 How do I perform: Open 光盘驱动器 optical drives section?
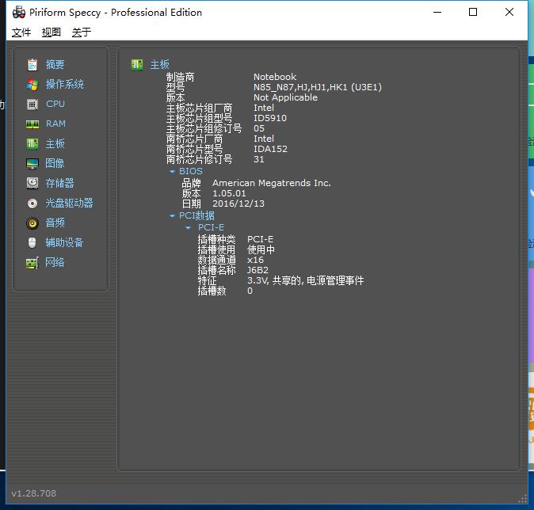point(70,203)
